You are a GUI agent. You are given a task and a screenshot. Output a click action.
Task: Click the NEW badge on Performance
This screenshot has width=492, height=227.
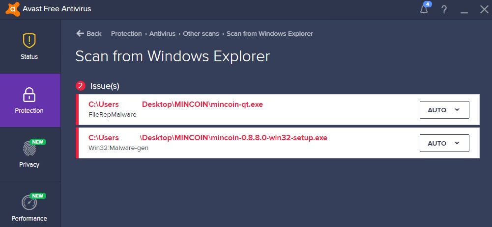(38, 196)
